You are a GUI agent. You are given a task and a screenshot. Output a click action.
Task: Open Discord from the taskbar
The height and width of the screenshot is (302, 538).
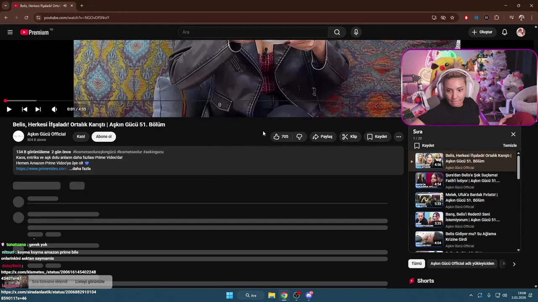coord(309,295)
